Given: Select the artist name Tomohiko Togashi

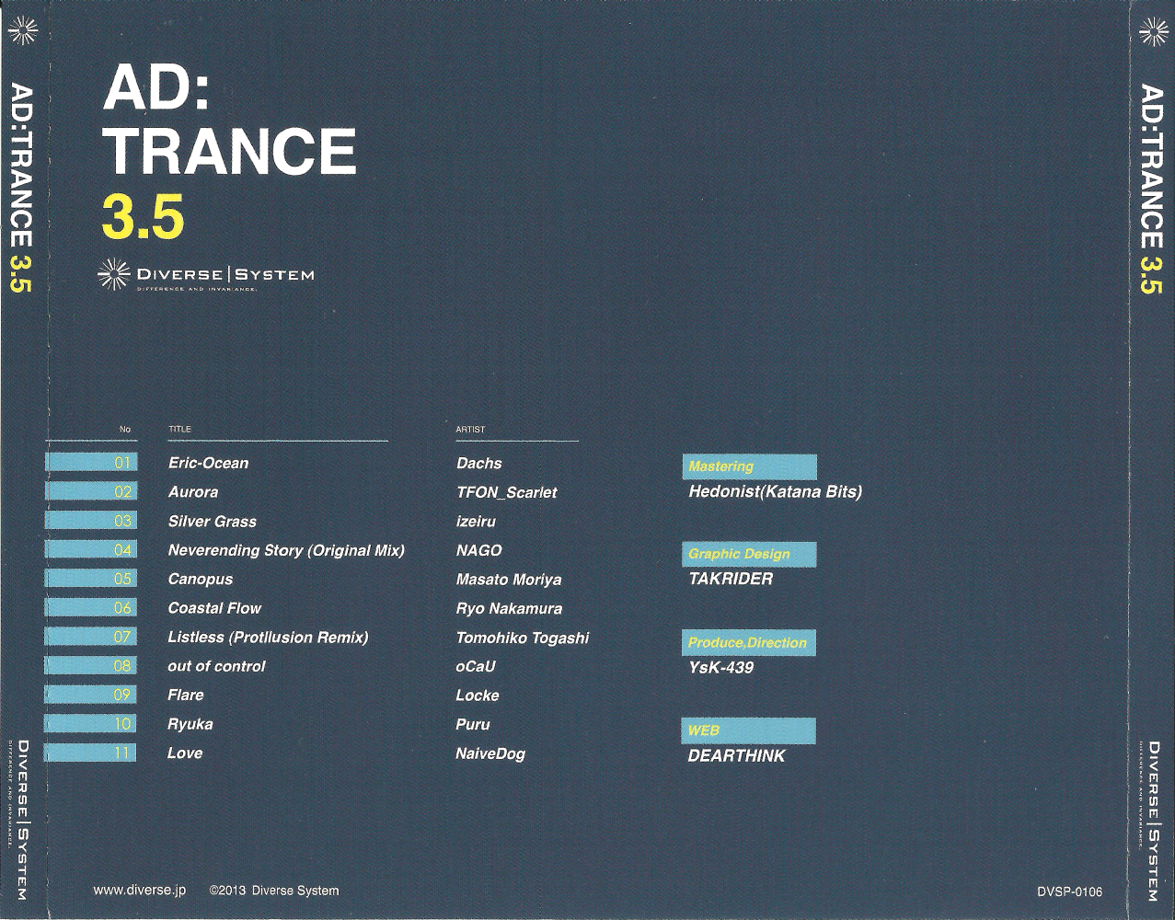Looking at the screenshot, I should 522,638.
